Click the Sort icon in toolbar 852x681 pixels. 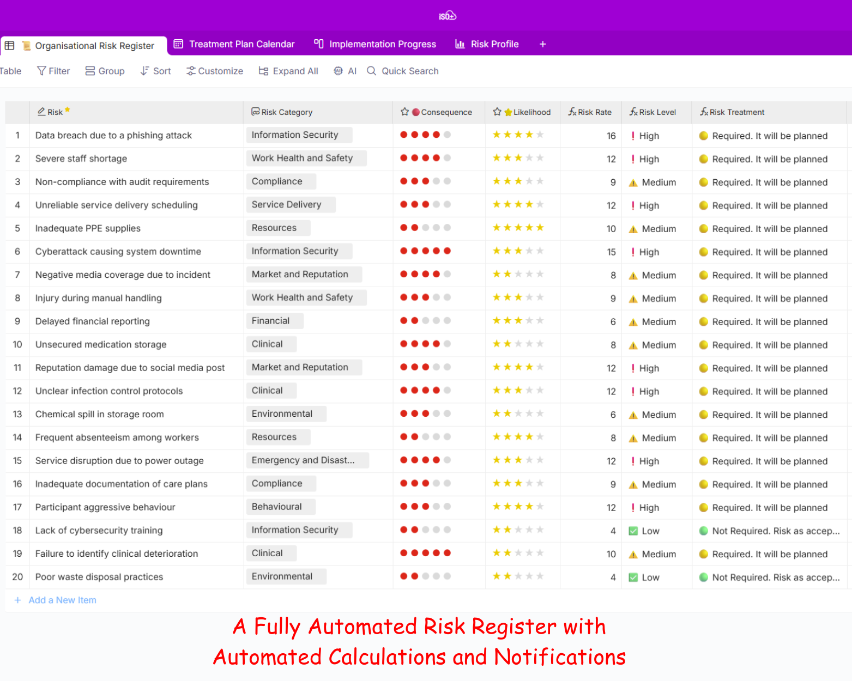pyautogui.click(x=144, y=71)
